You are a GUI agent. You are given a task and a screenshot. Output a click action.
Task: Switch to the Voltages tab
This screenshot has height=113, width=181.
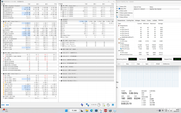138,20
